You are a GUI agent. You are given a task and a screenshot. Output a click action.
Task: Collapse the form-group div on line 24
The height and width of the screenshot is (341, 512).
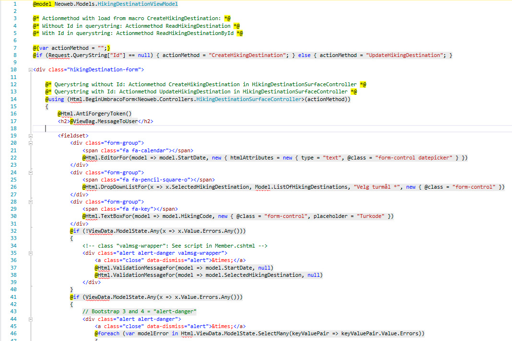pos(31,172)
